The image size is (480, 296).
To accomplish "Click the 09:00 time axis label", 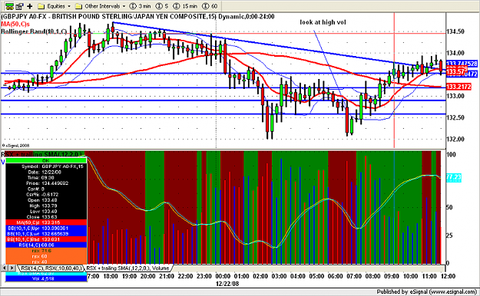I will pyautogui.click(x=392, y=276).
